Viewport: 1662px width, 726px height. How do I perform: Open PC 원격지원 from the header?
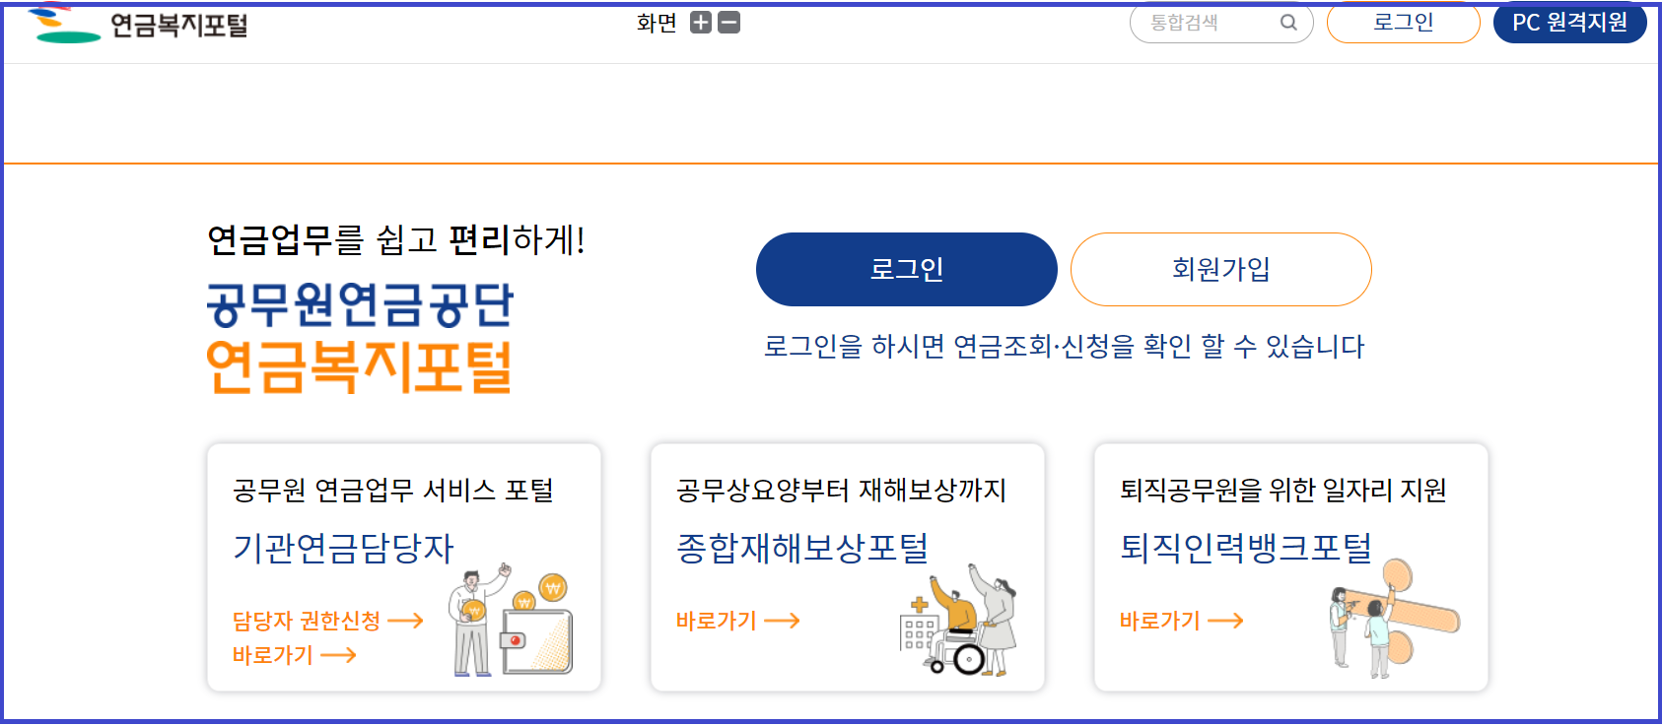(1570, 23)
